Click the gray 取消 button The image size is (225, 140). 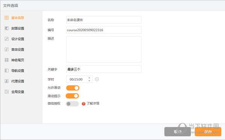(x=177, y=132)
